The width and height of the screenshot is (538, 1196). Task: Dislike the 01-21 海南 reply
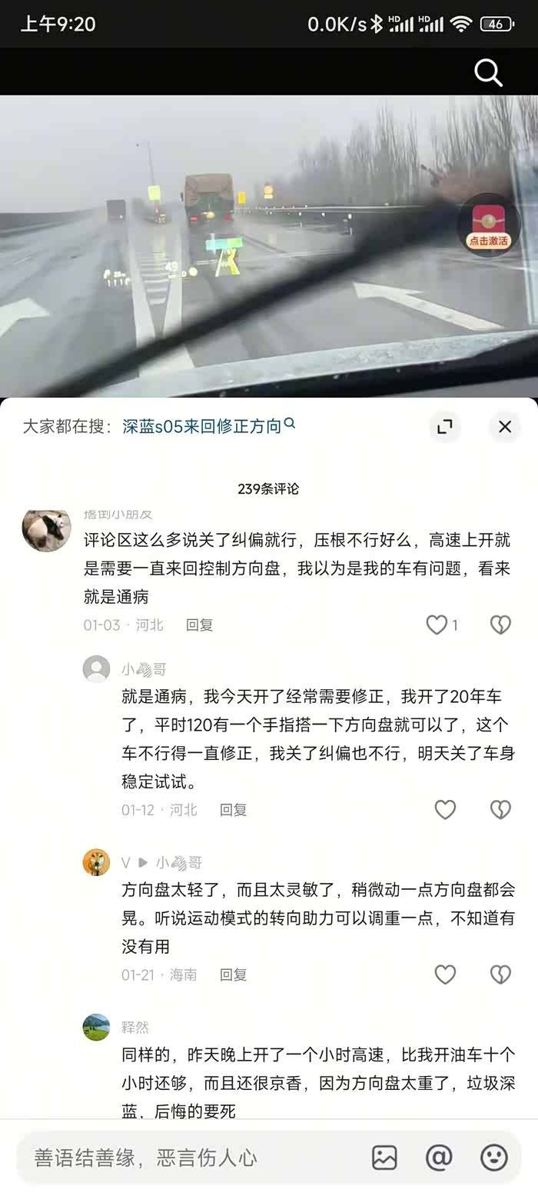tap(500, 974)
